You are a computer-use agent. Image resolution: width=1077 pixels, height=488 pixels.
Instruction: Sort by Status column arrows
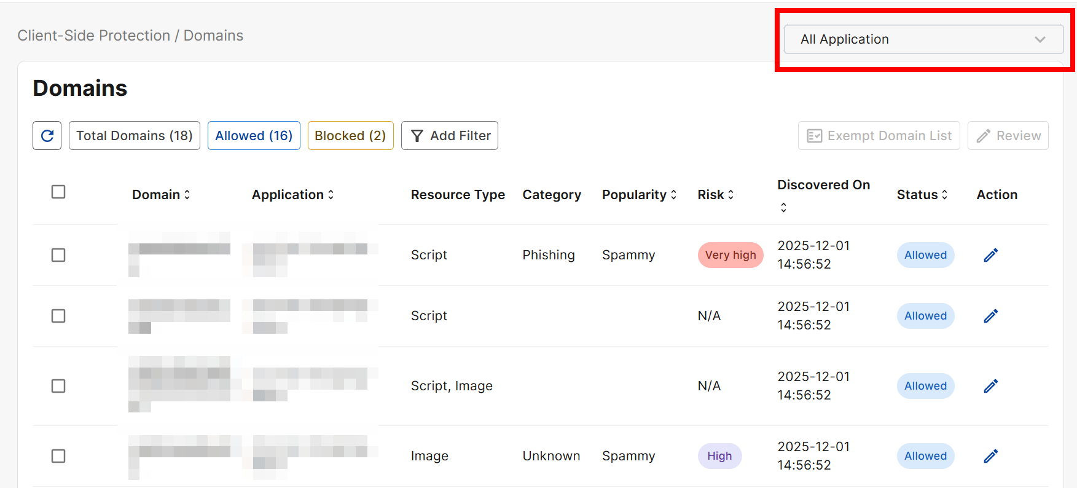click(945, 195)
